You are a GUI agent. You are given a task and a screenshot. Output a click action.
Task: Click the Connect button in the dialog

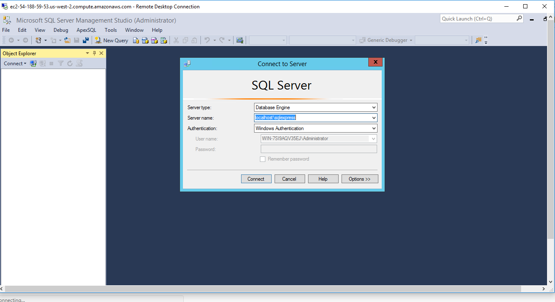[256, 179]
